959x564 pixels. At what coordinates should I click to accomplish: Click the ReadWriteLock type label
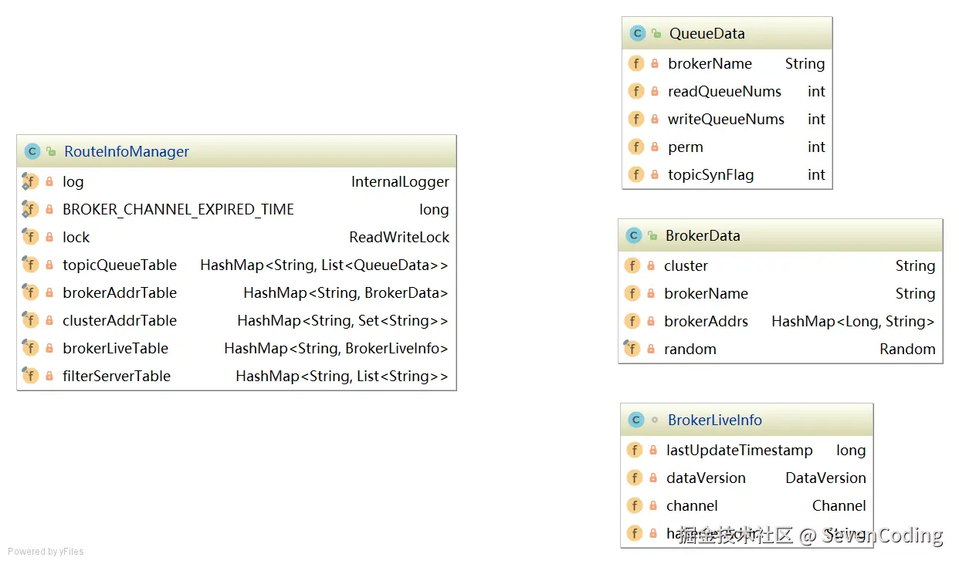click(x=399, y=237)
